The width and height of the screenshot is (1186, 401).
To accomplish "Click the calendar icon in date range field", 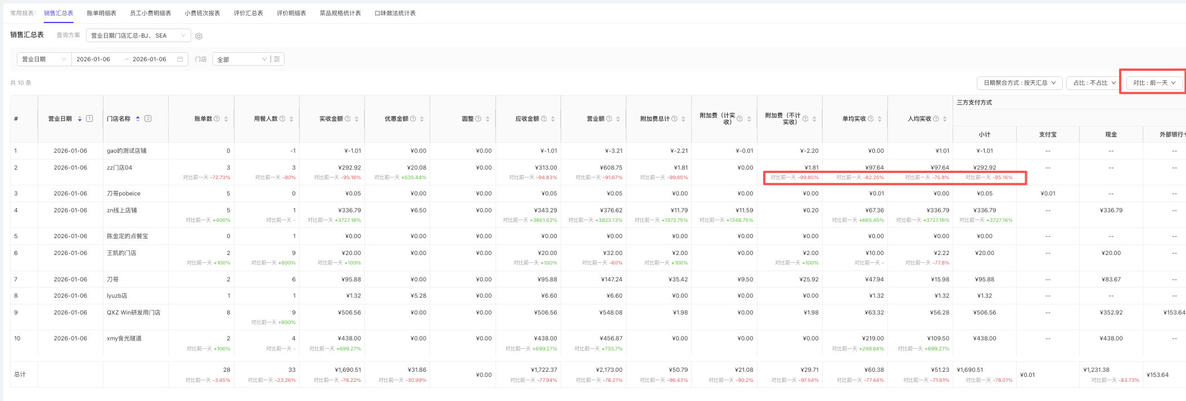I will click(x=180, y=59).
